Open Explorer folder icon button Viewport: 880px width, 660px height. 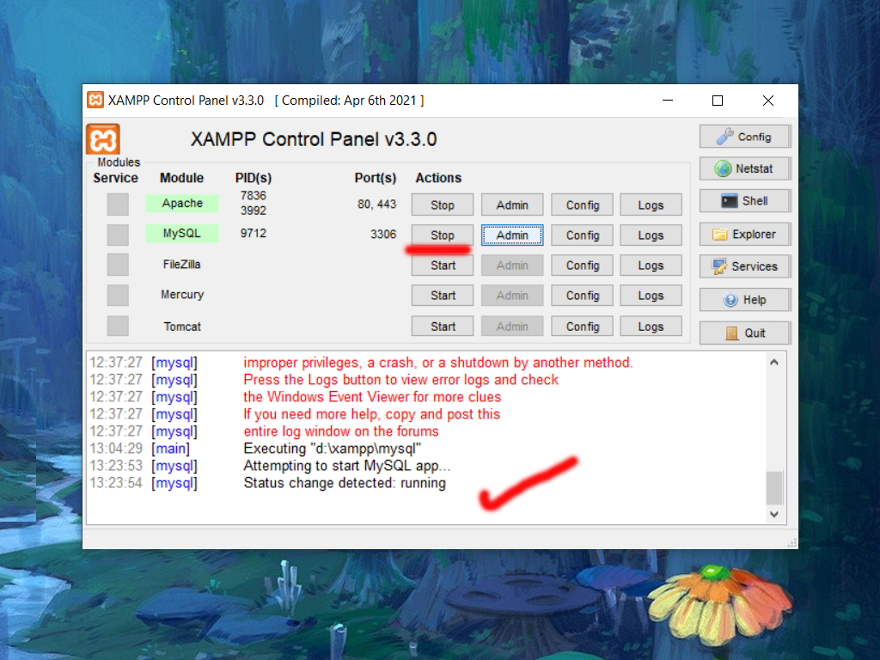coord(744,234)
